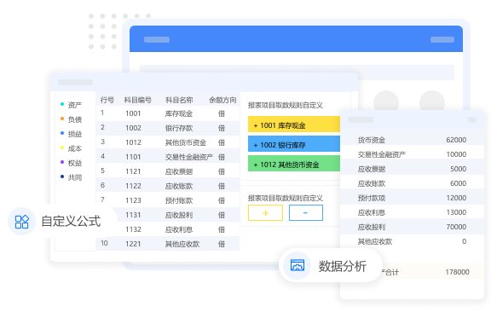Click the custom formula icon (自定义公式)
The height and width of the screenshot is (324, 491).
click(22, 222)
